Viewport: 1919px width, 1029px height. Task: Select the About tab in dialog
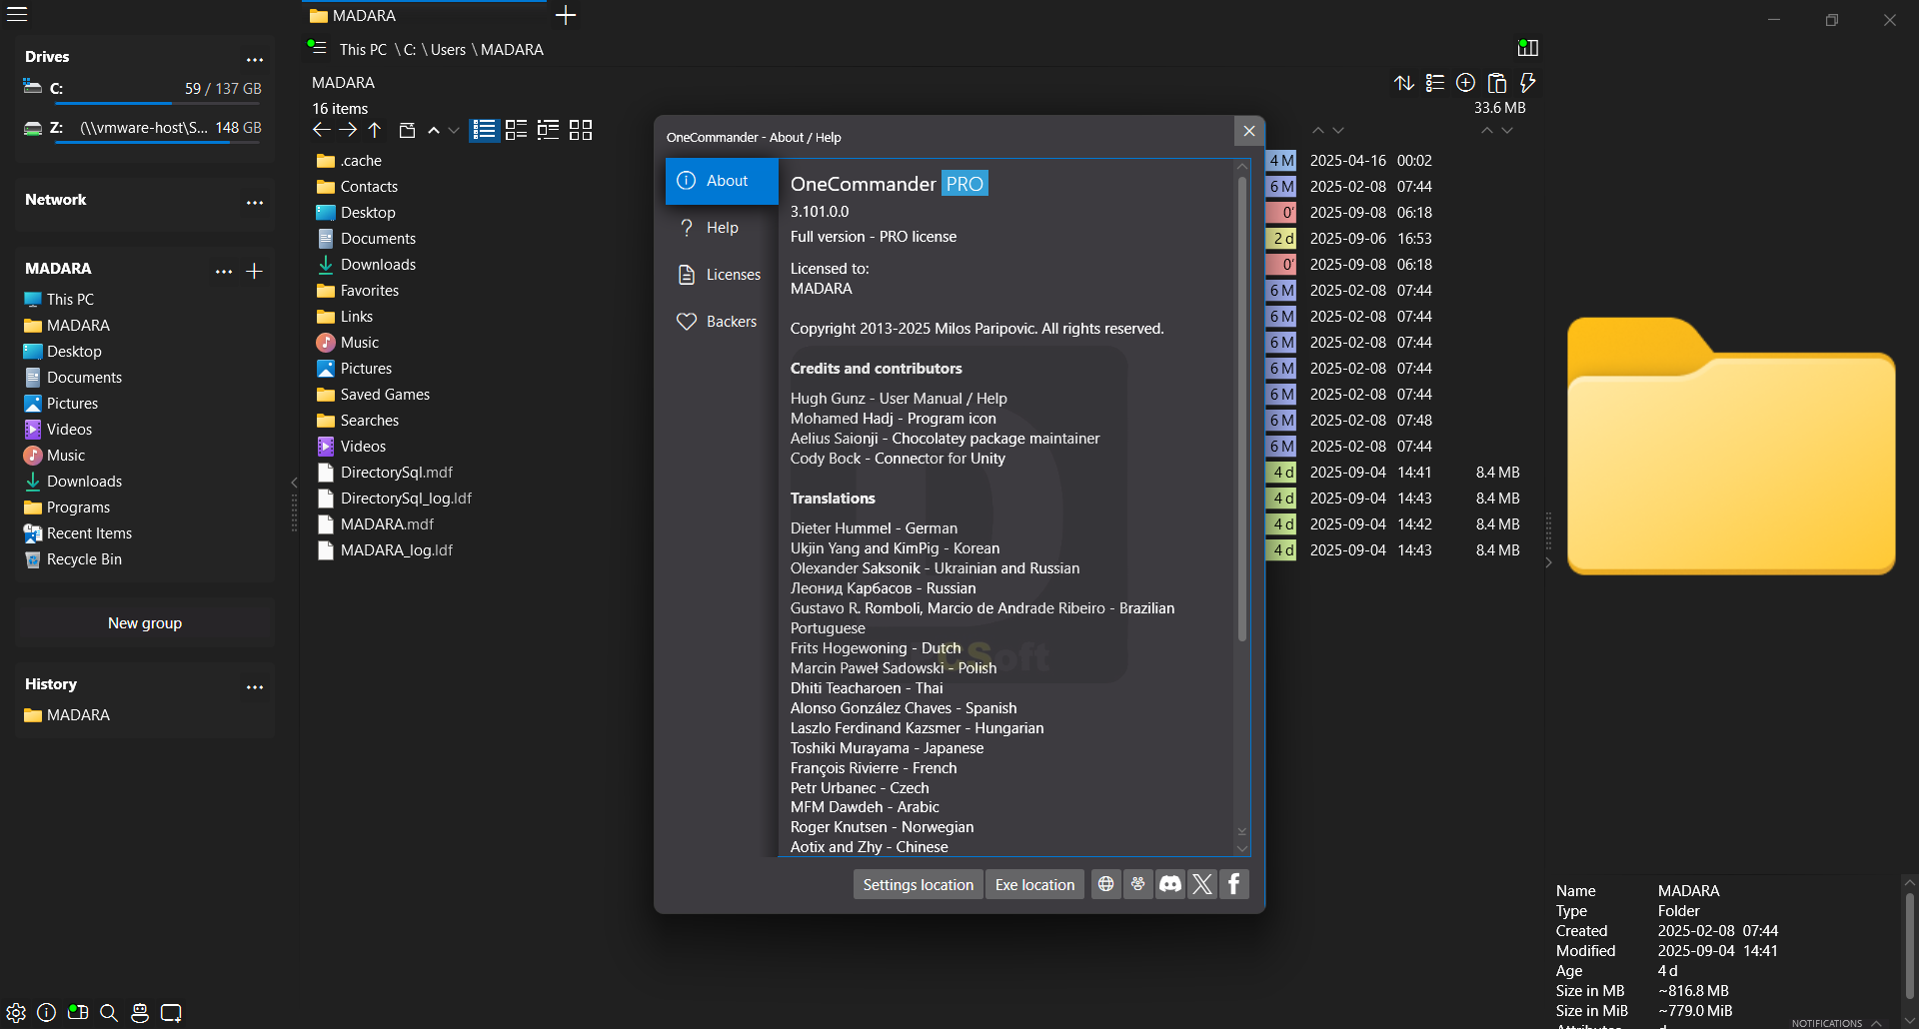click(722, 181)
